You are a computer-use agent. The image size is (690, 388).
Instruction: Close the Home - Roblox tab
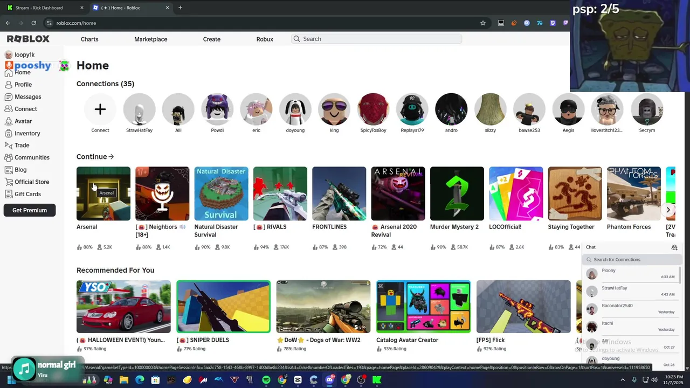pos(167,8)
